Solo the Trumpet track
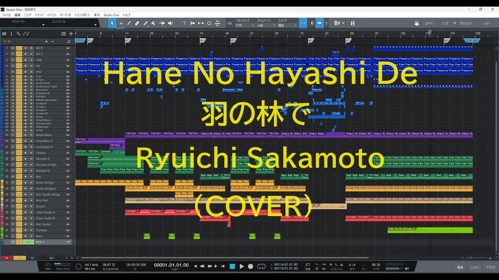Screen dimensions: 499x280 click(x=19, y=230)
